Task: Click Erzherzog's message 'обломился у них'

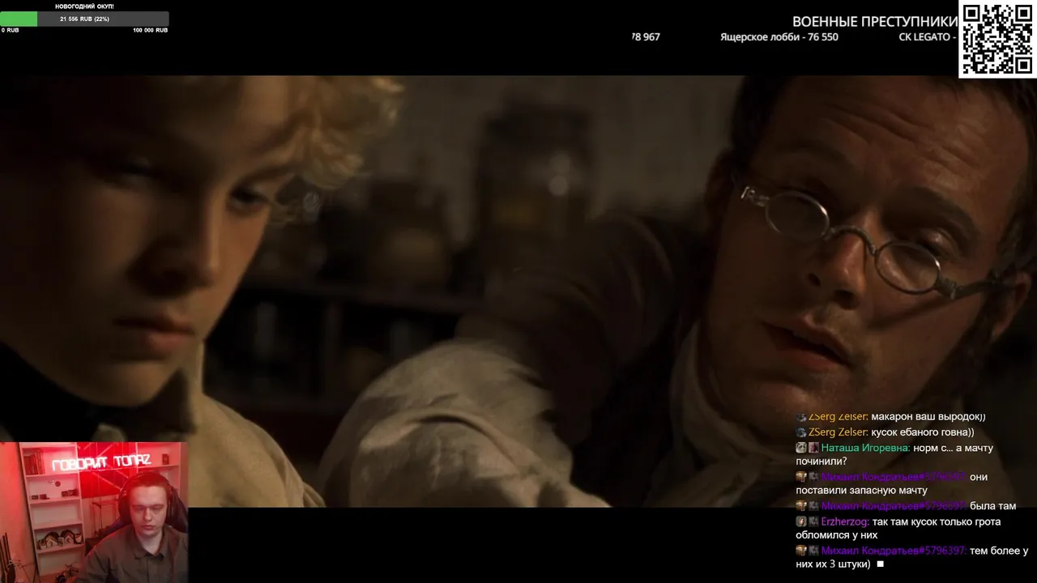Action: pyautogui.click(x=836, y=535)
